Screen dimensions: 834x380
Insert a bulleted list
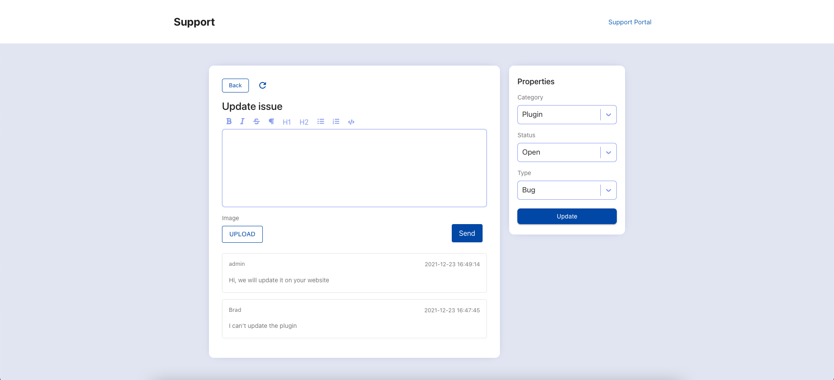pyautogui.click(x=321, y=122)
